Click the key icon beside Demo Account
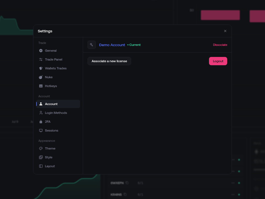The image size is (265, 199). point(92,45)
